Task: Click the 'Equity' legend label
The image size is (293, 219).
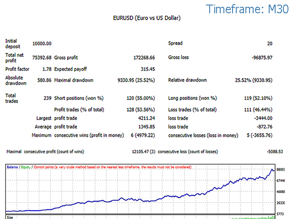Action: pyautogui.click(x=26, y=167)
